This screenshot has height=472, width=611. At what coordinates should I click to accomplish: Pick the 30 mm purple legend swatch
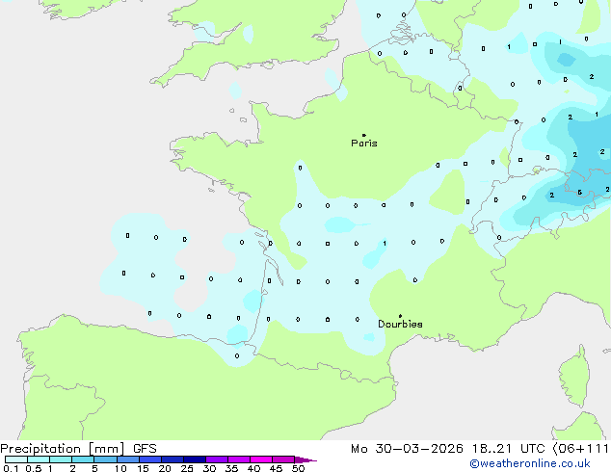(217, 459)
